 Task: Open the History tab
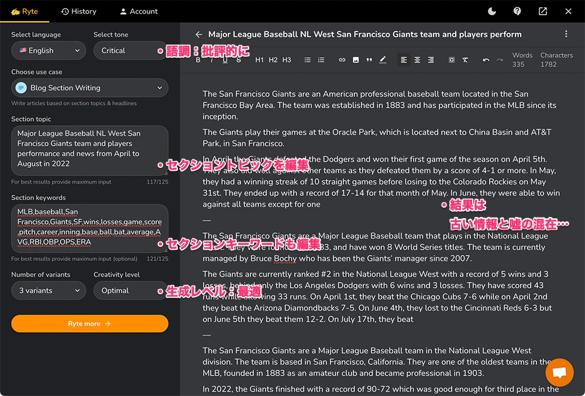(x=79, y=11)
